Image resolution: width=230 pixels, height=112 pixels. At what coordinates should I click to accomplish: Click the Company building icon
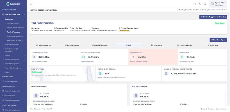[32, 28]
